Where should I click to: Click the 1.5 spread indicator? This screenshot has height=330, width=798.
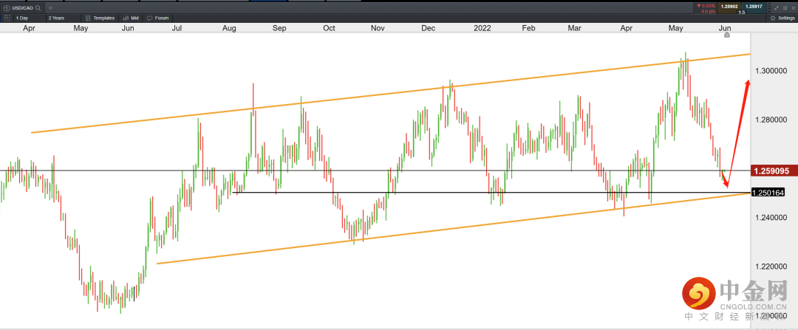pos(740,13)
